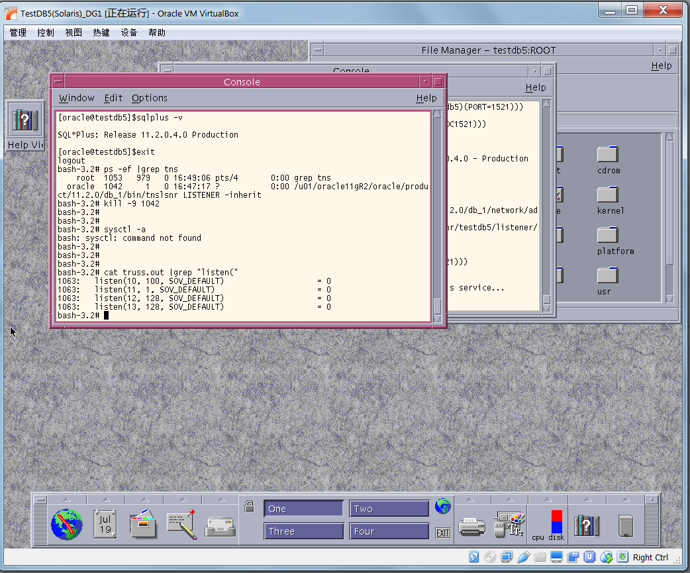Open the 控制 menu in VirtualBox
The image size is (690, 573).
click(x=46, y=32)
